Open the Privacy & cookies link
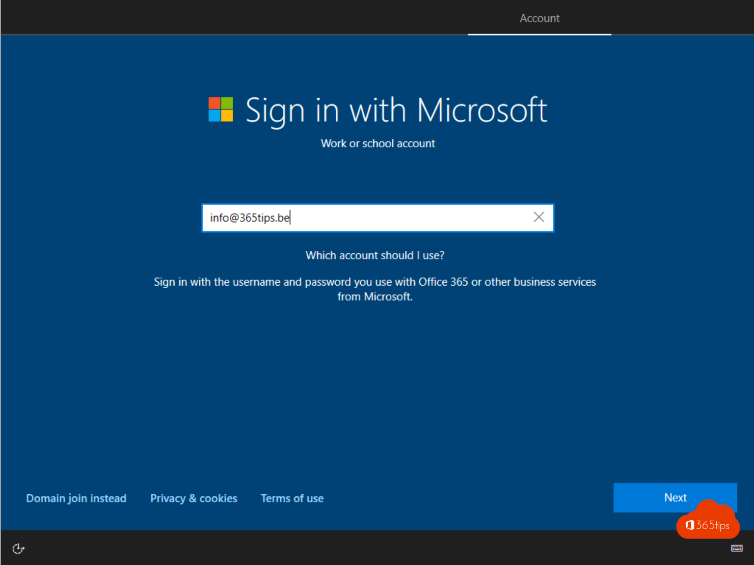The width and height of the screenshot is (754, 565). 193,498
